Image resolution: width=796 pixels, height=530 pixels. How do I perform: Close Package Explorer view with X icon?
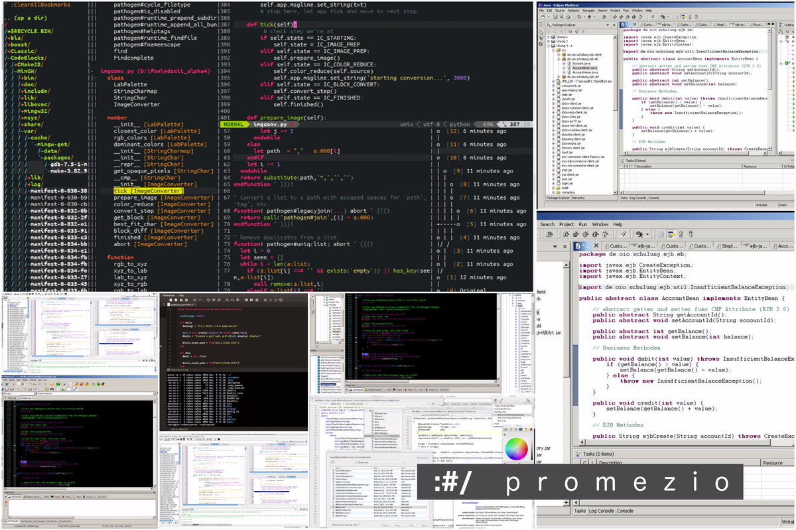coord(614,25)
